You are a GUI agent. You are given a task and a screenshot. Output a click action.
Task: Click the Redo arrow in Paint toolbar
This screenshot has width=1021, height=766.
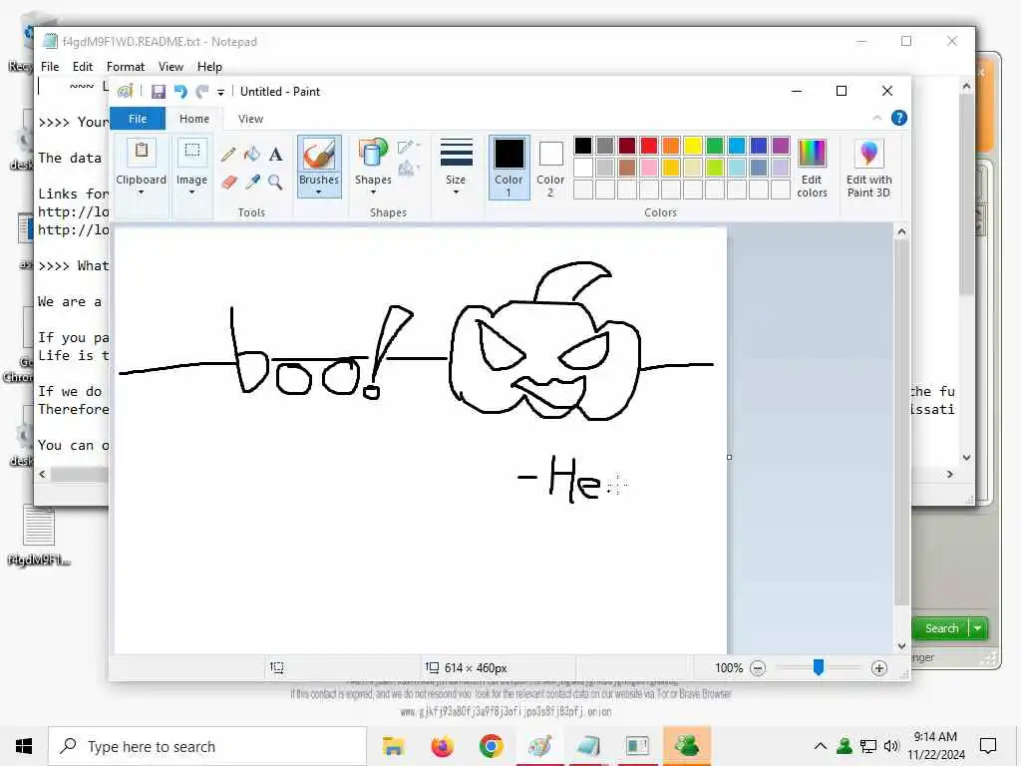[x=202, y=92]
